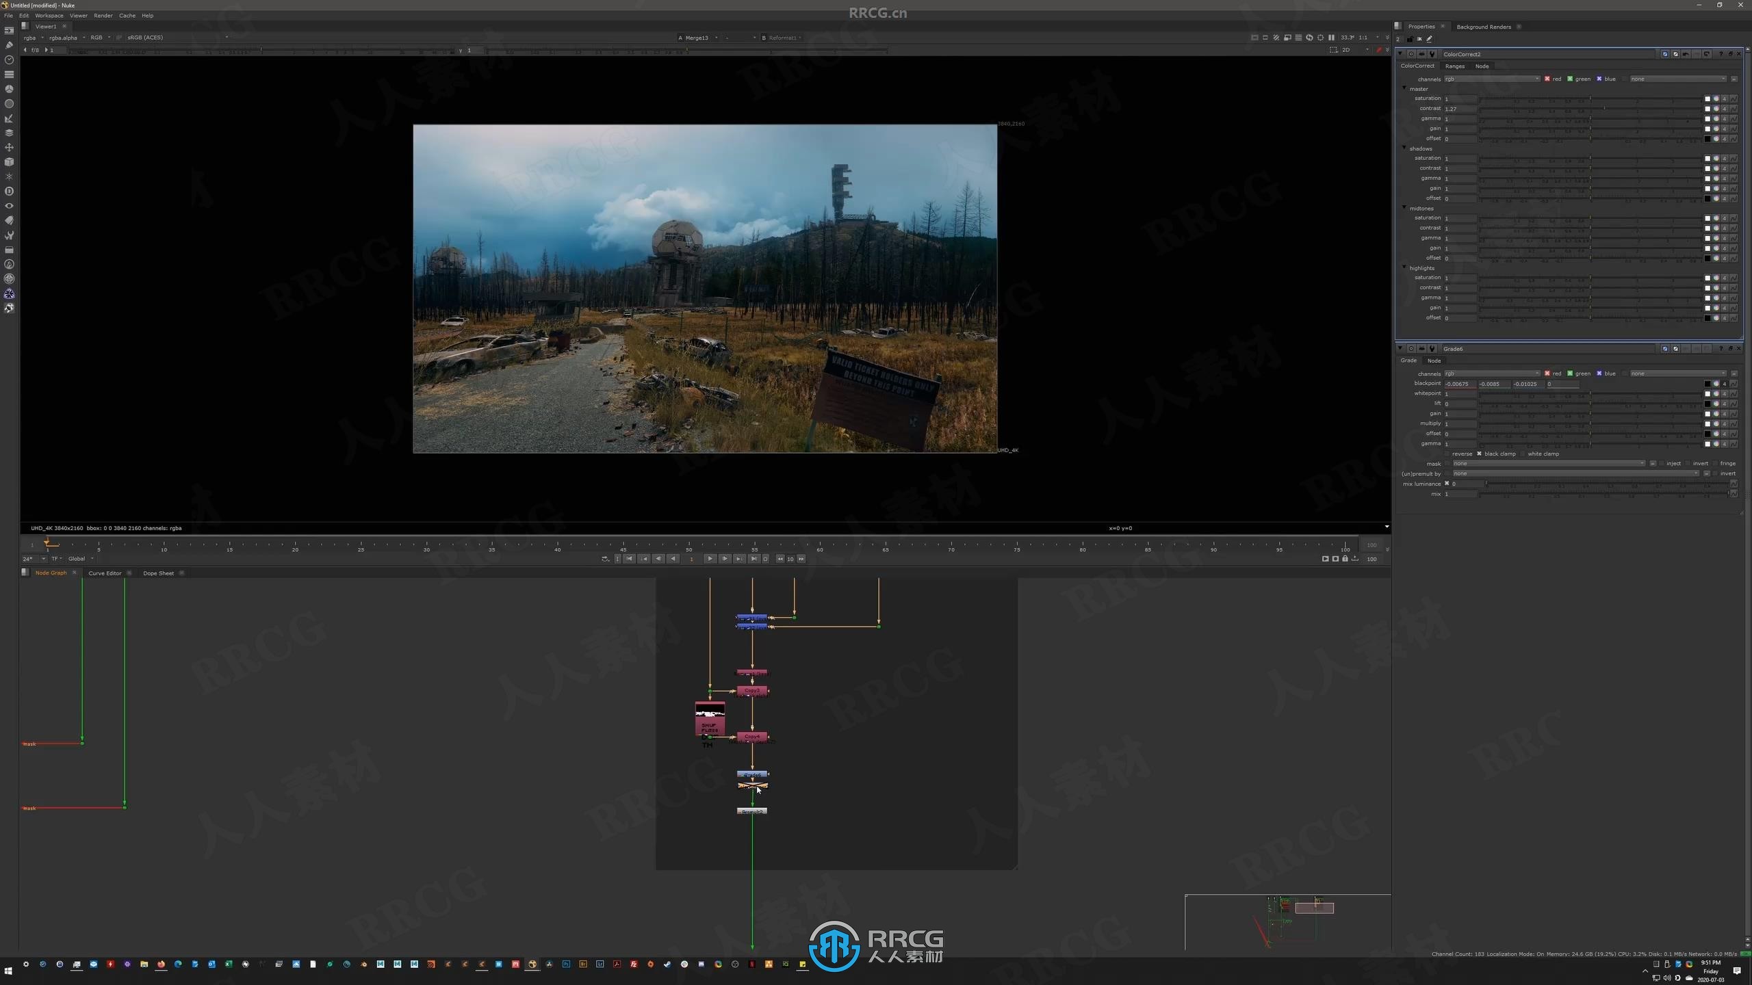Screen dimensions: 1752x985
Task: Collapse the midtones section in ColorCorrect2
Action: click(1404, 207)
